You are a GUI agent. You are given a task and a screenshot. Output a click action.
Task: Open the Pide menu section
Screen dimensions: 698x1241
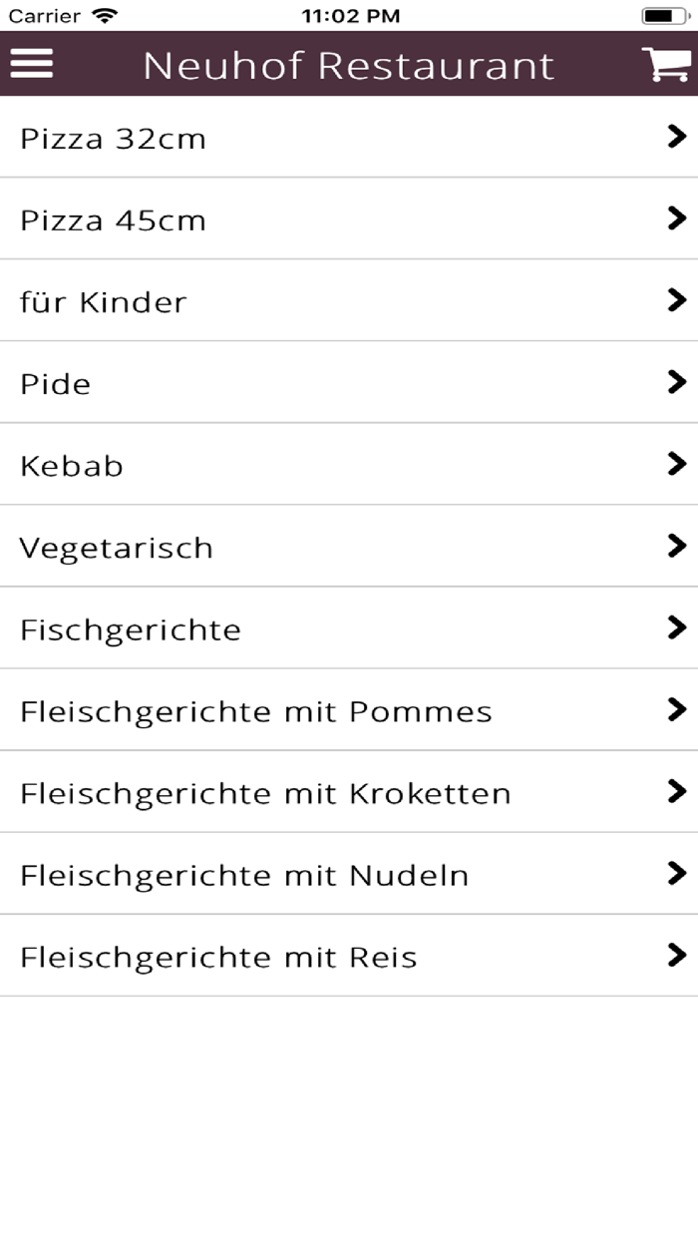[x=349, y=383]
